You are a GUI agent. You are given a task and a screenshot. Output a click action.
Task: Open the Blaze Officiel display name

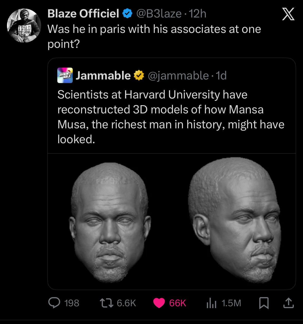[x=83, y=14]
